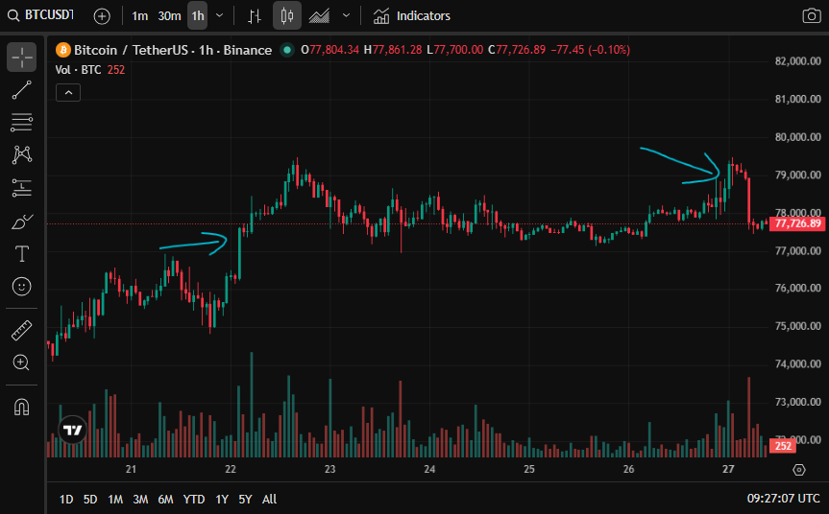
Task: Open the forecasting and measurement tool
Action: 22,188
